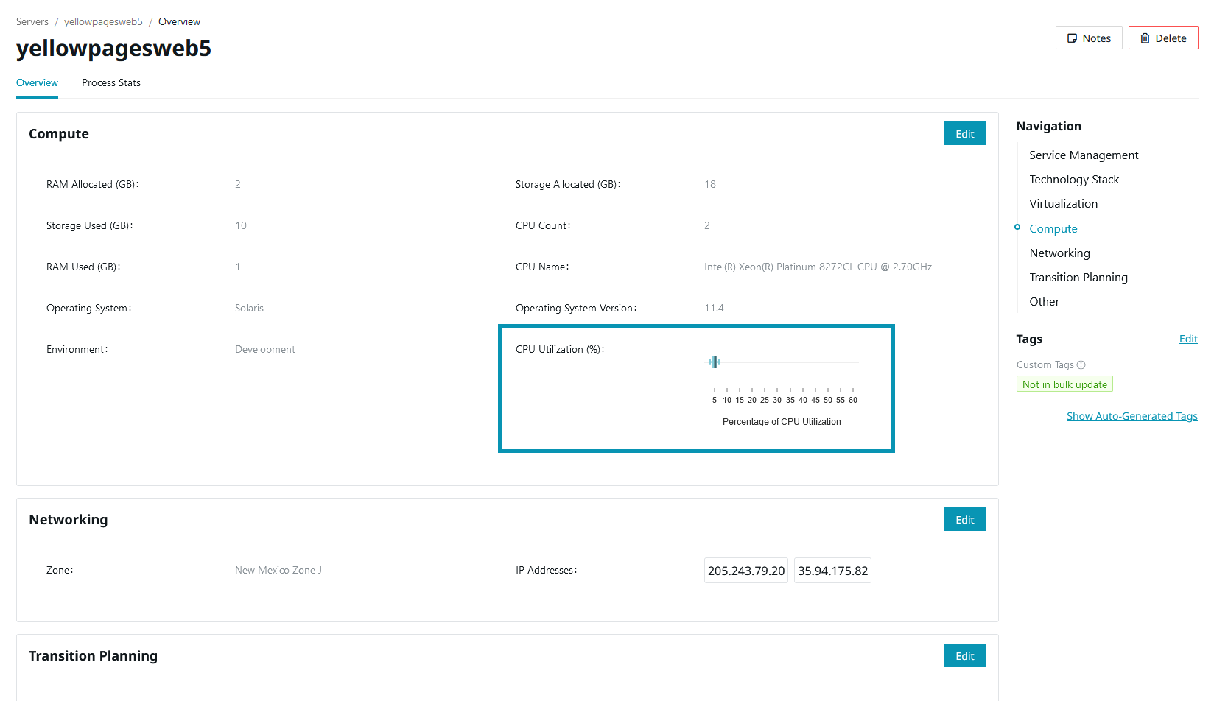The width and height of the screenshot is (1214, 701).
Task: Edit the Compute section
Action: point(964,134)
